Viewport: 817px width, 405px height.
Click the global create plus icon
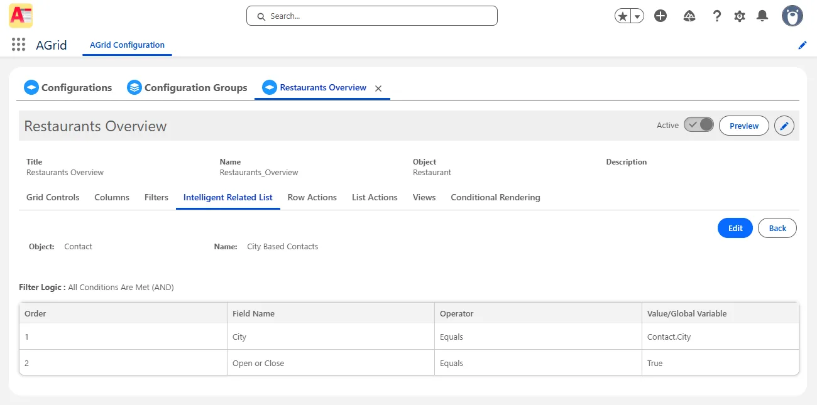pos(660,16)
